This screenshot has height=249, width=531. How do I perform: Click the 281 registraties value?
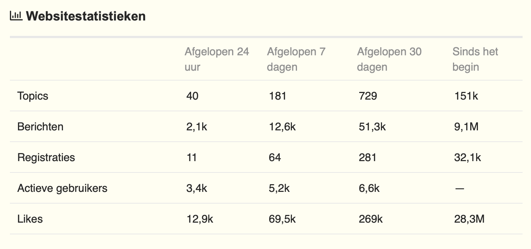click(367, 157)
